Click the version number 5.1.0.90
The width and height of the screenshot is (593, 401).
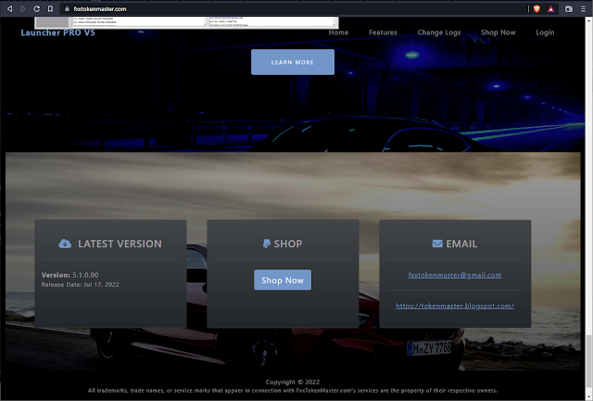85,275
